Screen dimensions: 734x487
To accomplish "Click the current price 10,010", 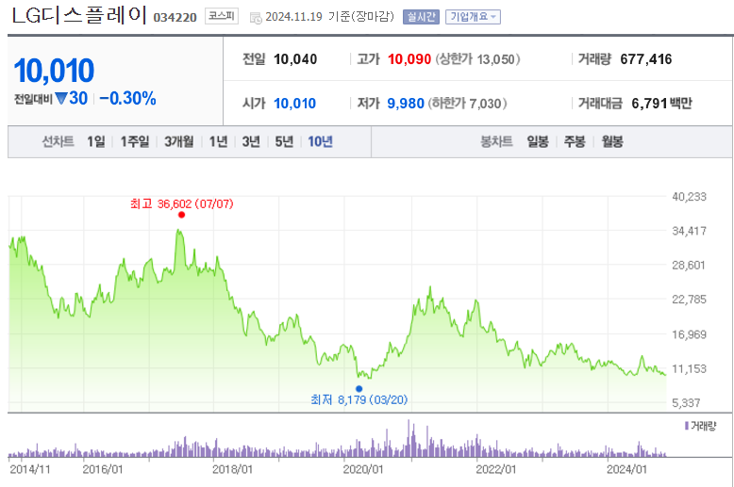I will pyautogui.click(x=55, y=71).
